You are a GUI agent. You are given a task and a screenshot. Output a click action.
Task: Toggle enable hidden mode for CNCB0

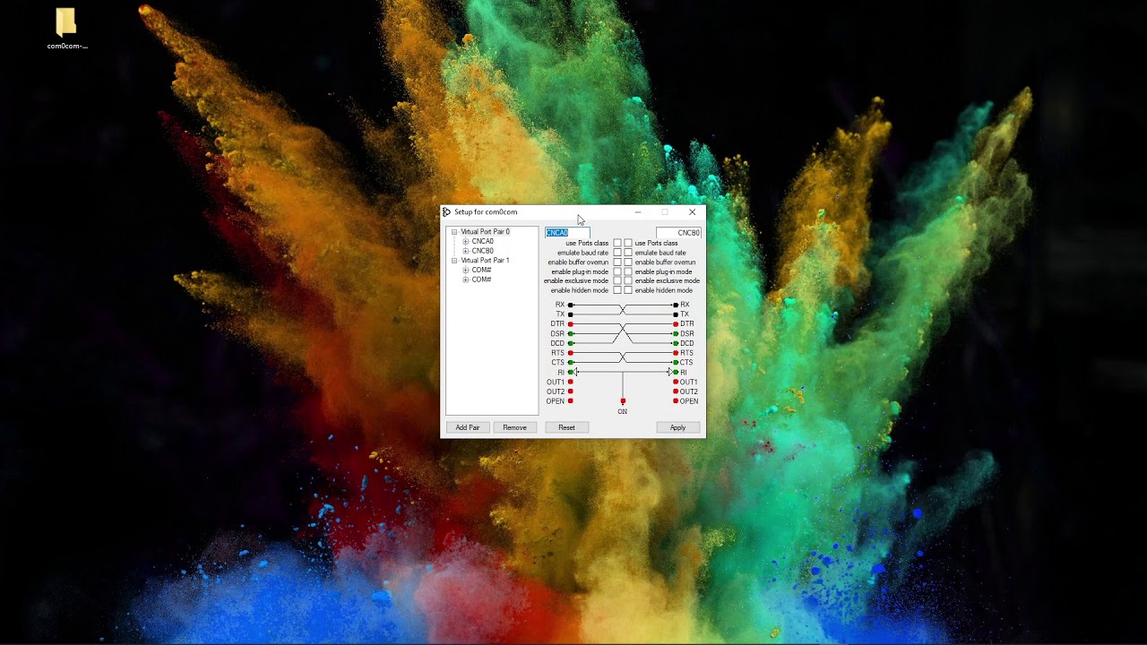click(x=628, y=290)
